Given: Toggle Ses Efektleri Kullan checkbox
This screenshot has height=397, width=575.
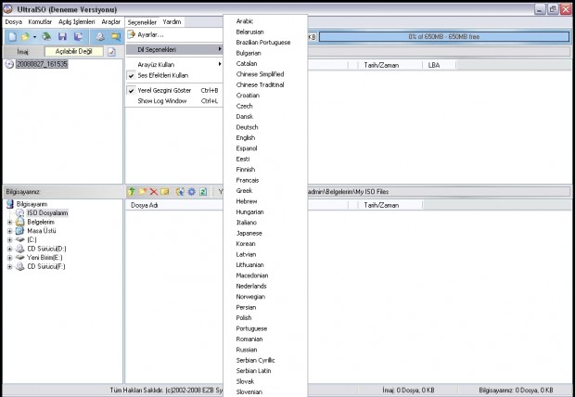Looking at the screenshot, I should [x=131, y=75].
